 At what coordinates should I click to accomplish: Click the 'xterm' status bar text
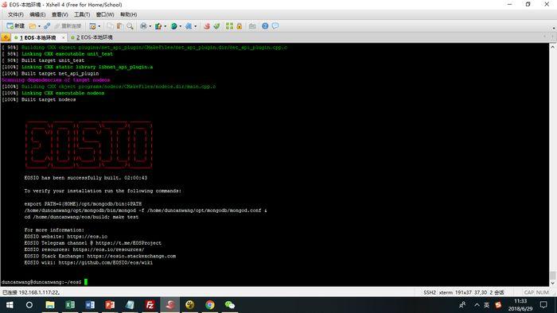[446, 292]
